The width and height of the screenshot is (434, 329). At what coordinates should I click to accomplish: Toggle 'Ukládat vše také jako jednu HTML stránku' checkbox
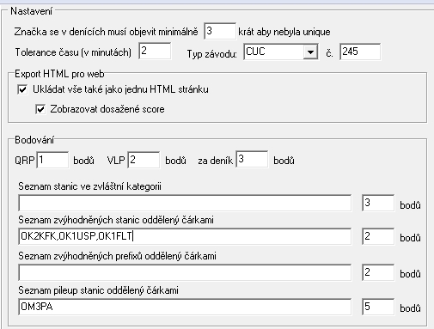pos(22,89)
